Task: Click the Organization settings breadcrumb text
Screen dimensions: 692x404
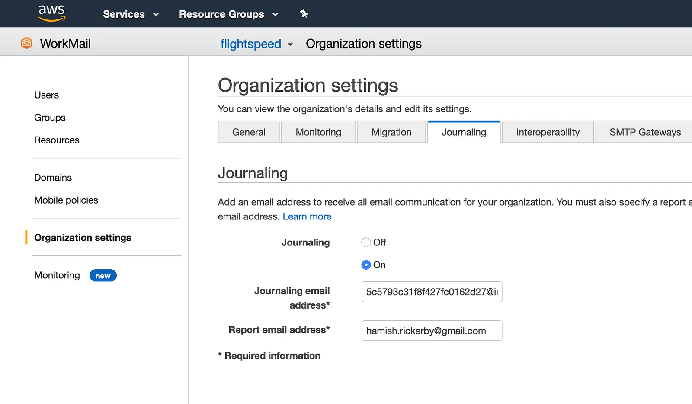Action: click(364, 44)
